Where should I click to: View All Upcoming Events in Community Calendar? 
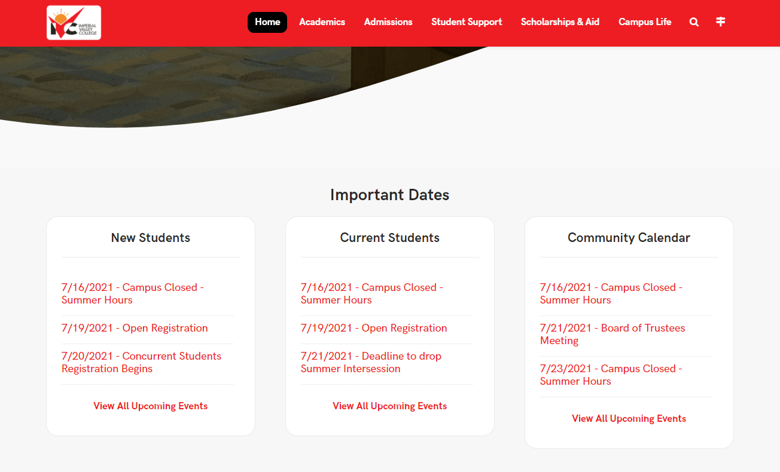pos(629,419)
